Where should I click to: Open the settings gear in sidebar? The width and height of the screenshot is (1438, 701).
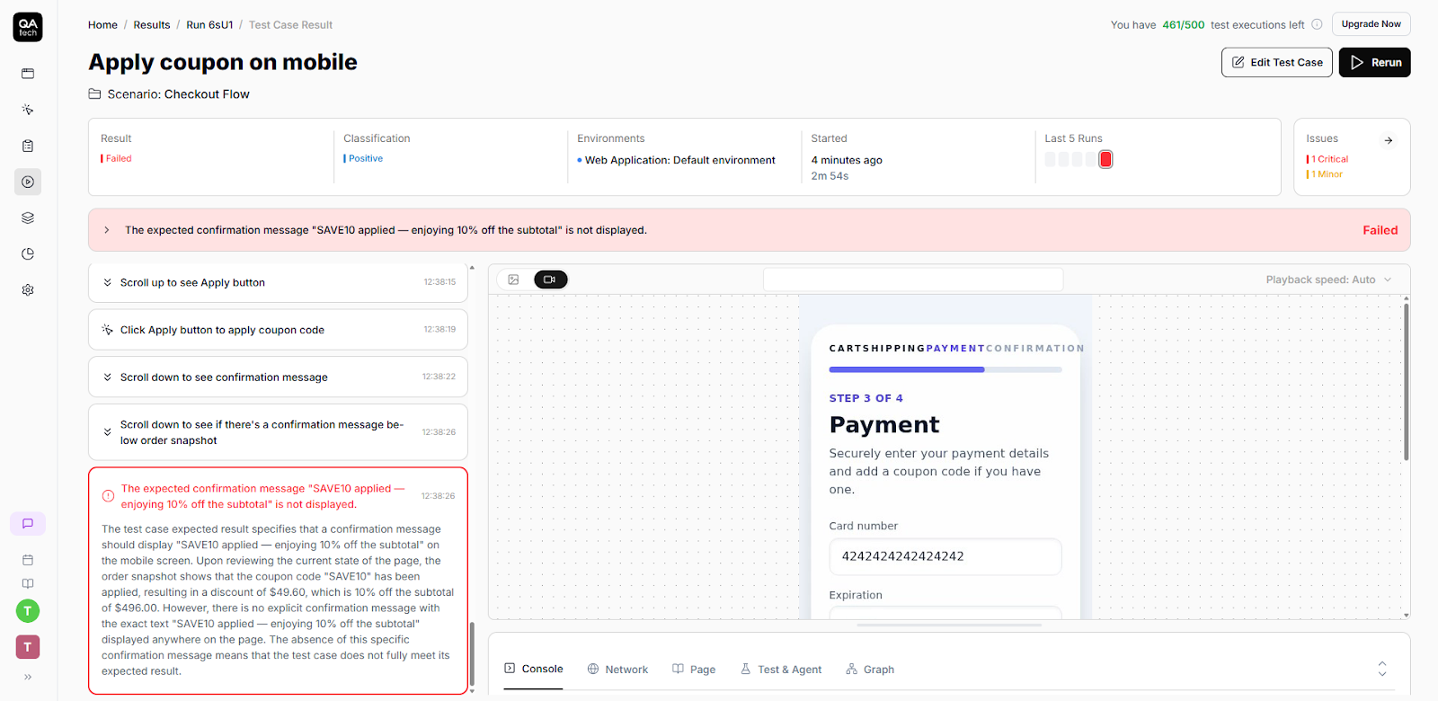(28, 290)
